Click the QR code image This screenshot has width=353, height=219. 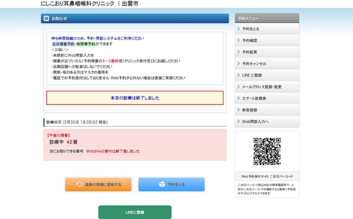pos(267,152)
